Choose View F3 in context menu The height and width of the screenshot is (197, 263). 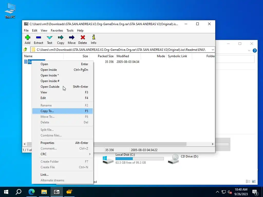click(x=62, y=92)
